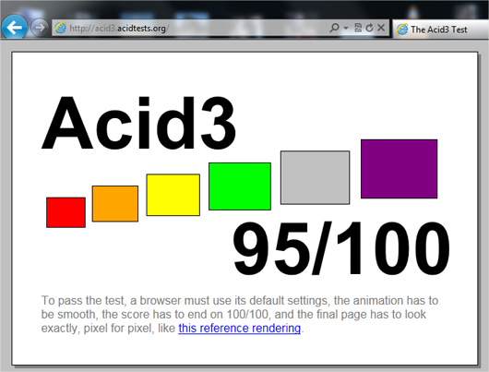Click the orange box
This screenshot has height=372, width=489.
[x=115, y=203]
